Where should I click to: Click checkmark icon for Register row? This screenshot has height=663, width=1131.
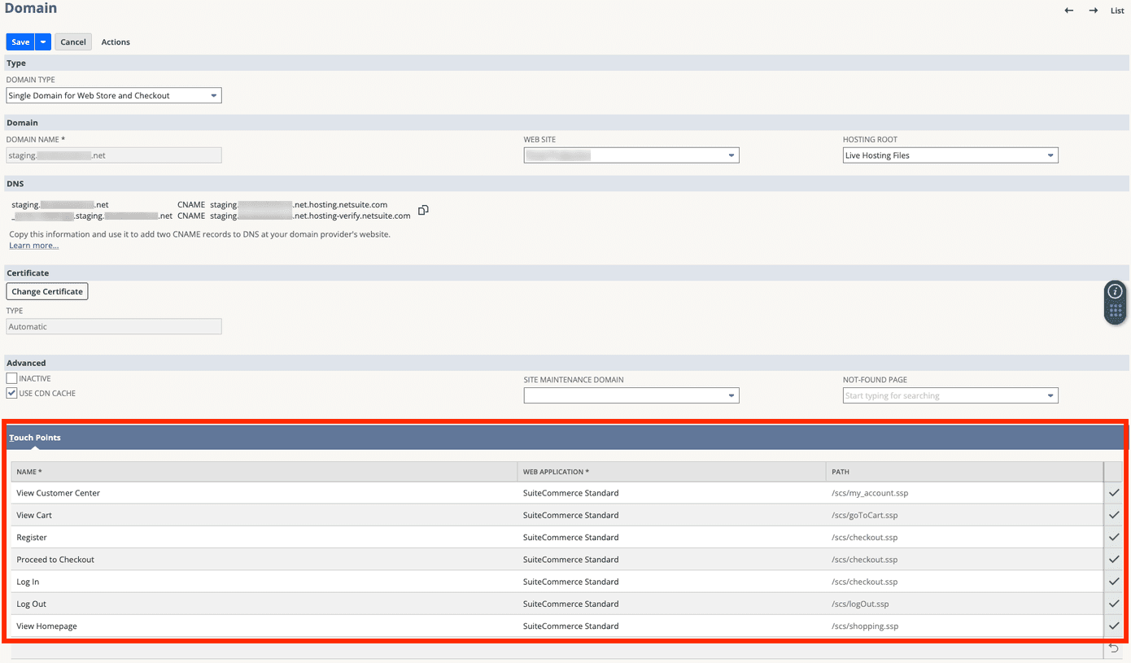[1114, 537]
